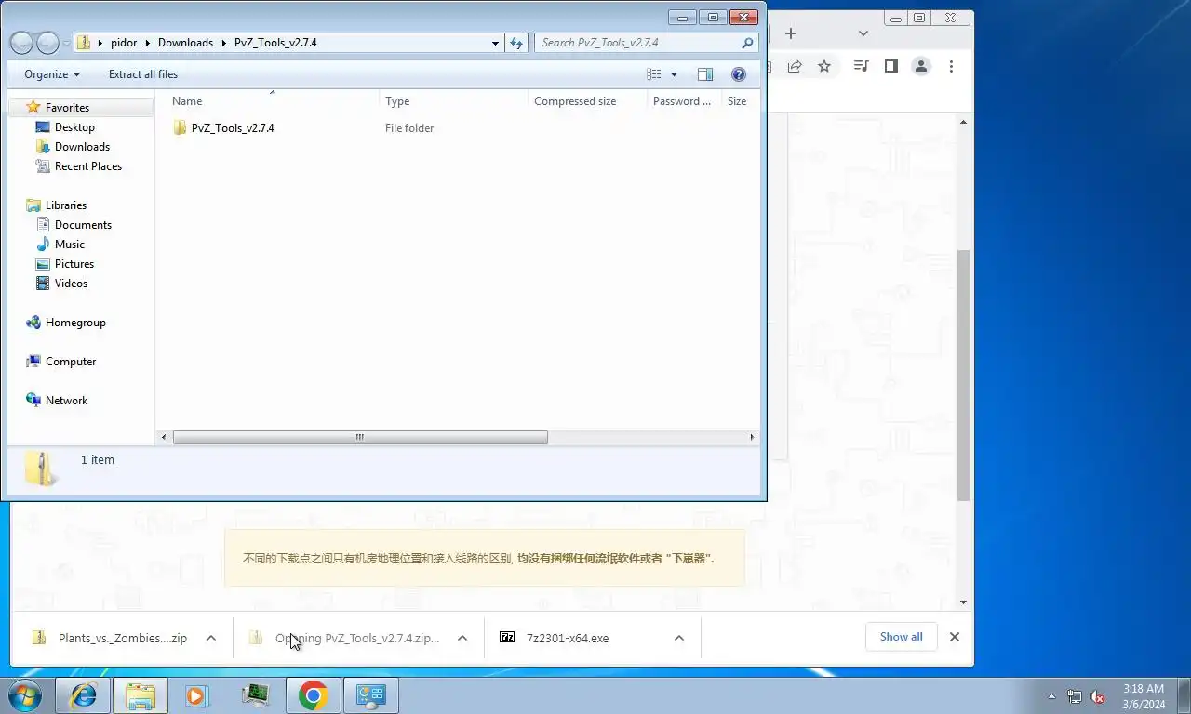The height and width of the screenshot is (714, 1191).
Task: Open Chrome tab search chevron
Action: [863, 33]
